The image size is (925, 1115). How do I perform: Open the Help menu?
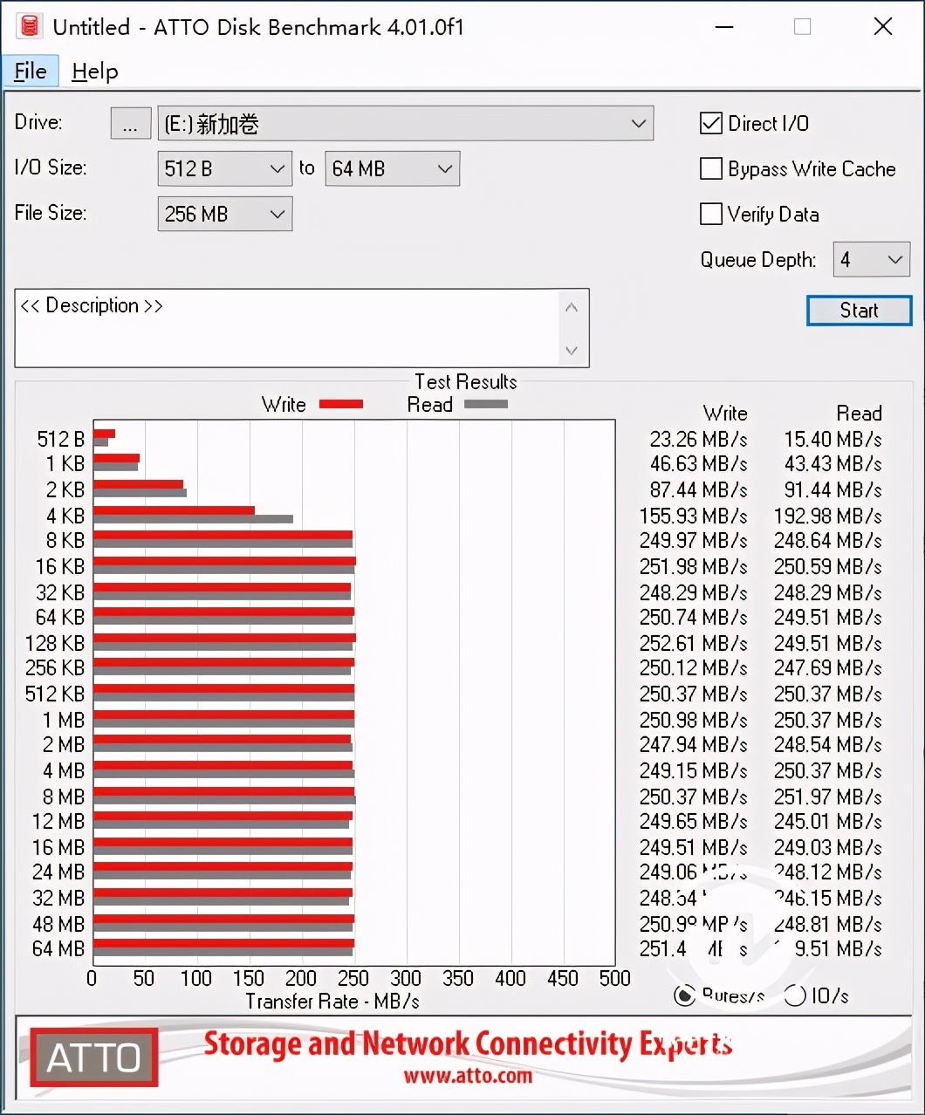click(x=94, y=72)
